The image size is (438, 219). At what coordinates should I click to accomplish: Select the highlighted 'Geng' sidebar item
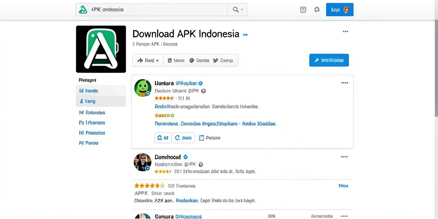click(101, 101)
